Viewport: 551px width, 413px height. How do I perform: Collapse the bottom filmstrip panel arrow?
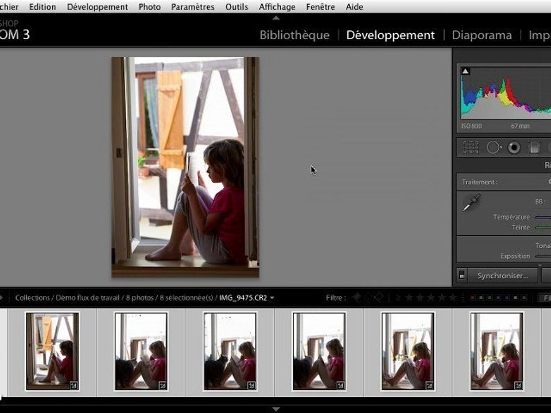click(276, 409)
